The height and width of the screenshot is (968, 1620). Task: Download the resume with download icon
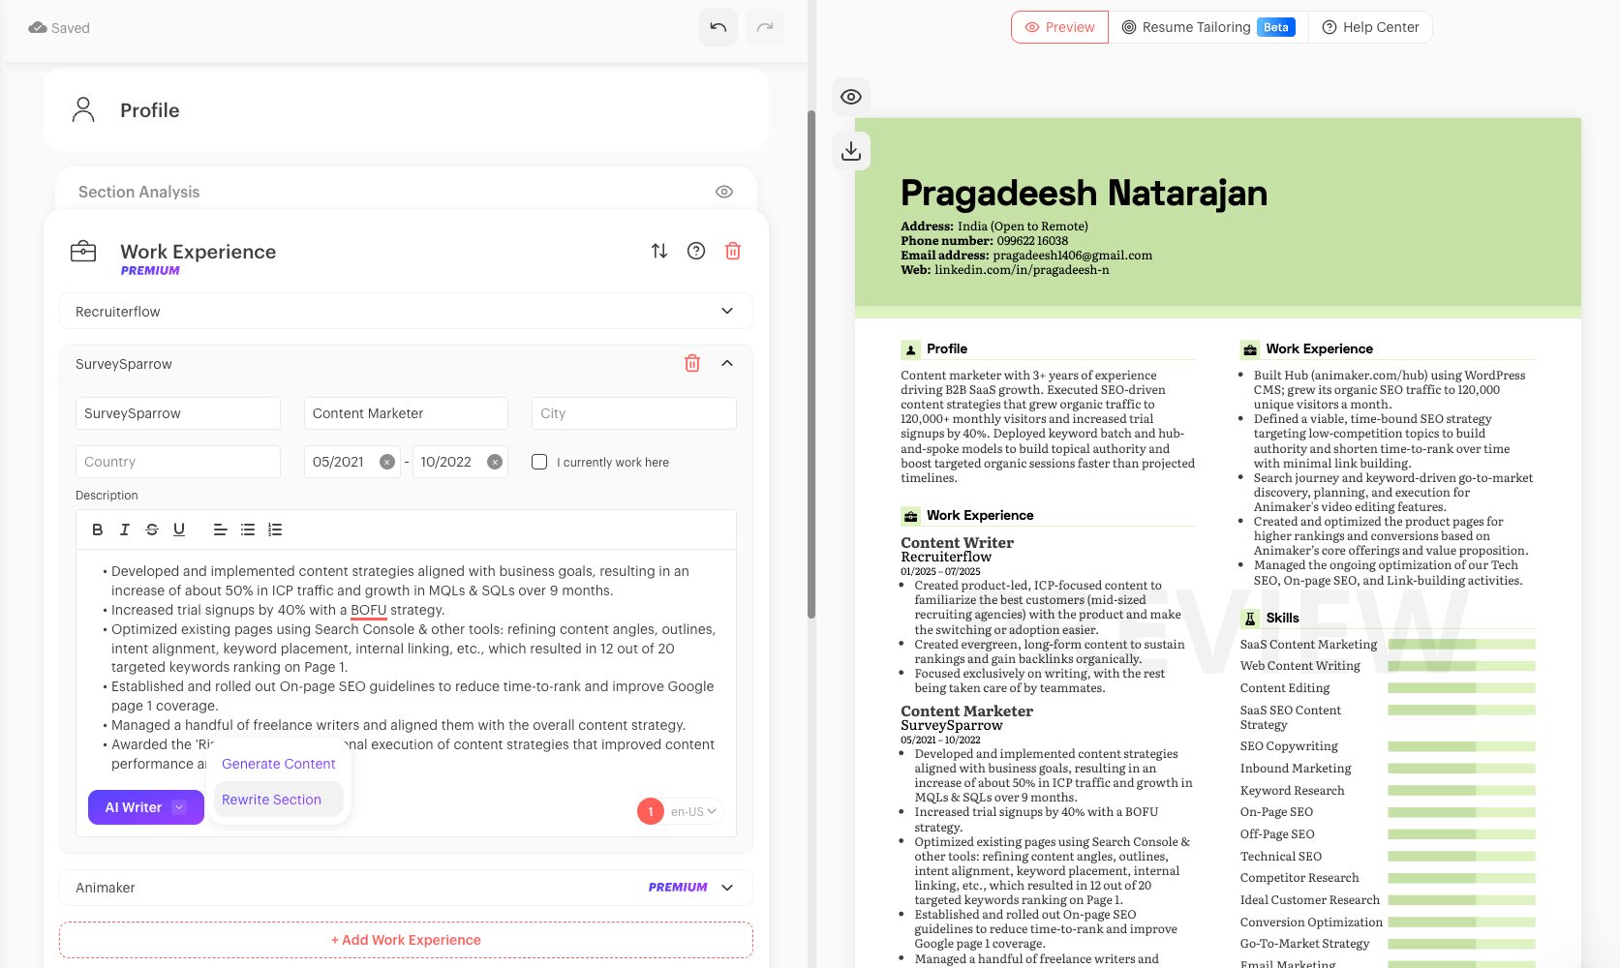coord(851,151)
